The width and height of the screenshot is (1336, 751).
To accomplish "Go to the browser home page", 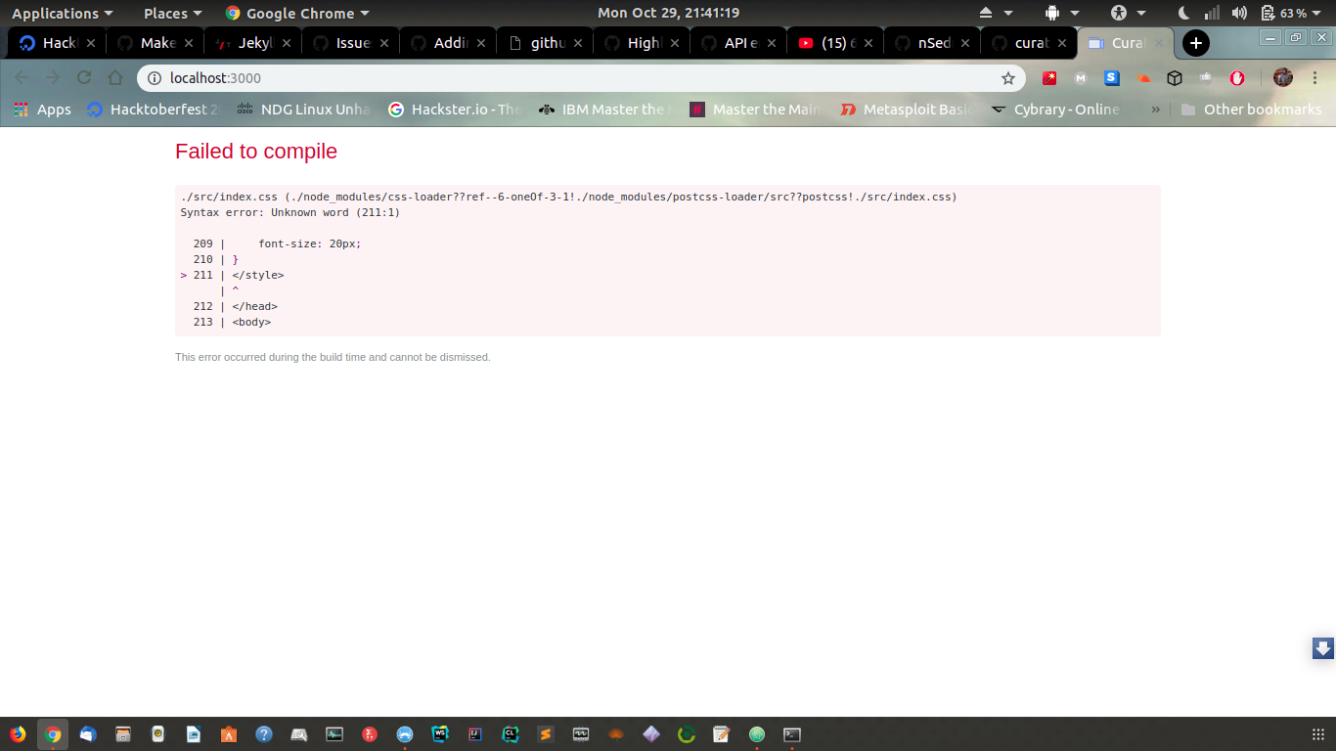I will point(115,78).
